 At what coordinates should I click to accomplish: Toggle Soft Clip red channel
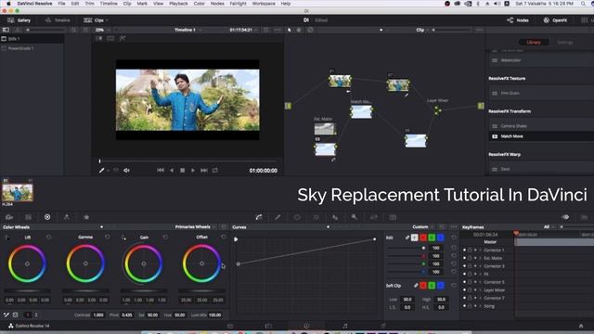click(x=423, y=285)
